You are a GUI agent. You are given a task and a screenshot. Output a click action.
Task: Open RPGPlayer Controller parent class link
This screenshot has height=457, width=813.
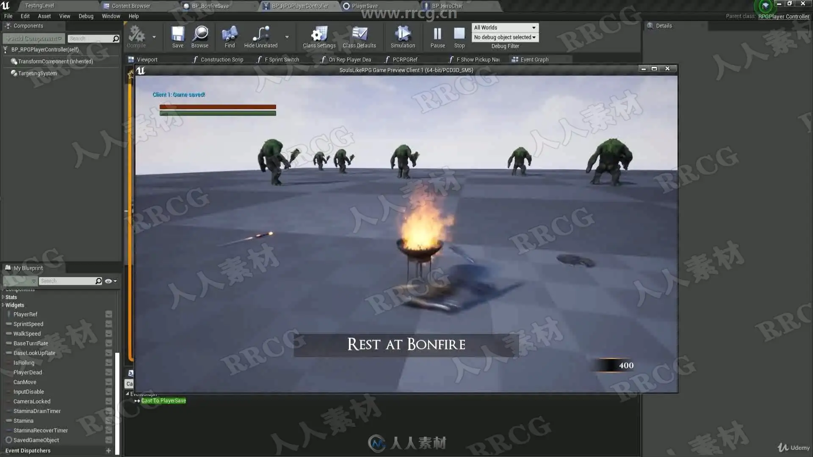(783, 17)
